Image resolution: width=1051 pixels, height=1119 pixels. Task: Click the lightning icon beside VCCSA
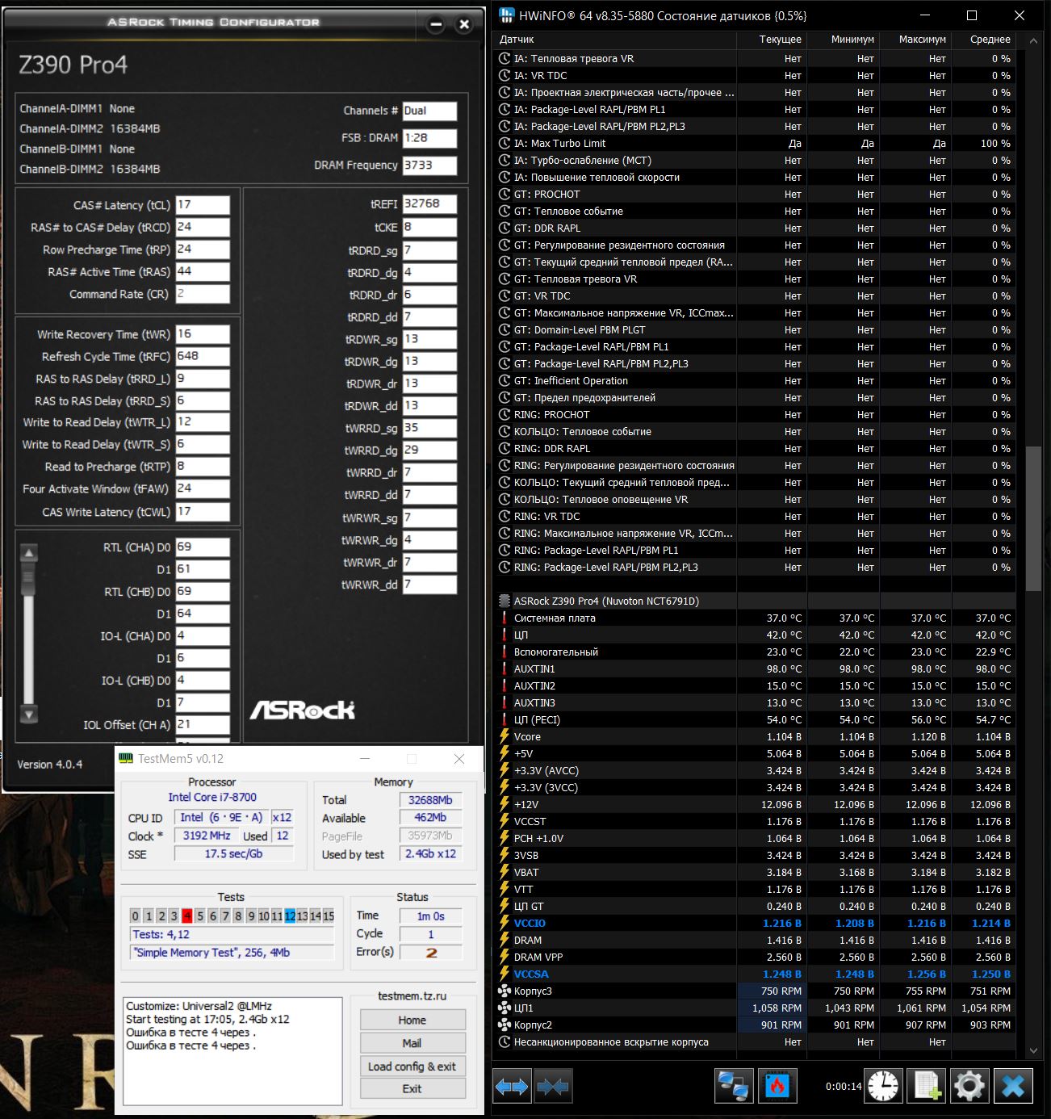(x=505, y=974)
